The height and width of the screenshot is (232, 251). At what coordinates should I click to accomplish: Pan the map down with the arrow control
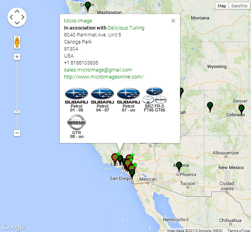[17, 23]
